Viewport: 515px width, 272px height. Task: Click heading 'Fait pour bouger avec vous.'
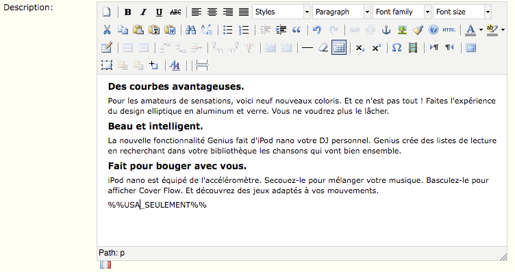click(177, 166)
